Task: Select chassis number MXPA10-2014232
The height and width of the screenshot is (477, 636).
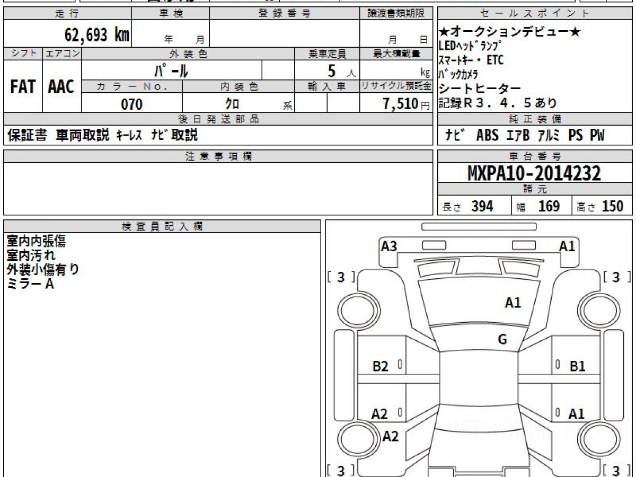Action: click(x=534, y=173)
